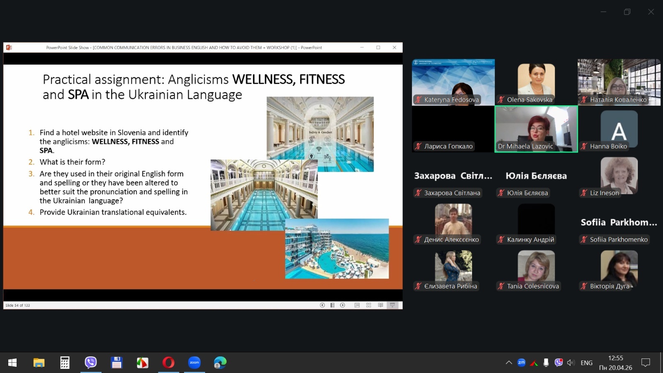The height and width of the screenshot is (373, 663).
Task: Open Viber from the taskbar
Action: point(91,363)
